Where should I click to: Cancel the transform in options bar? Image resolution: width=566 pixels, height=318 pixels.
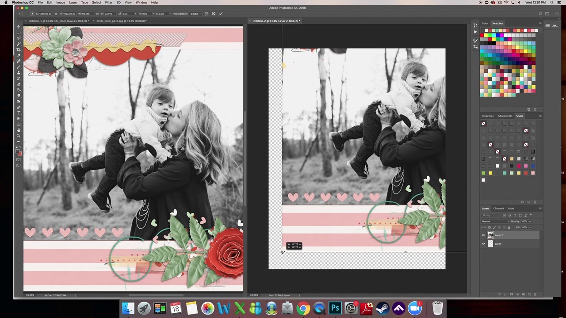tap(214, 14)
